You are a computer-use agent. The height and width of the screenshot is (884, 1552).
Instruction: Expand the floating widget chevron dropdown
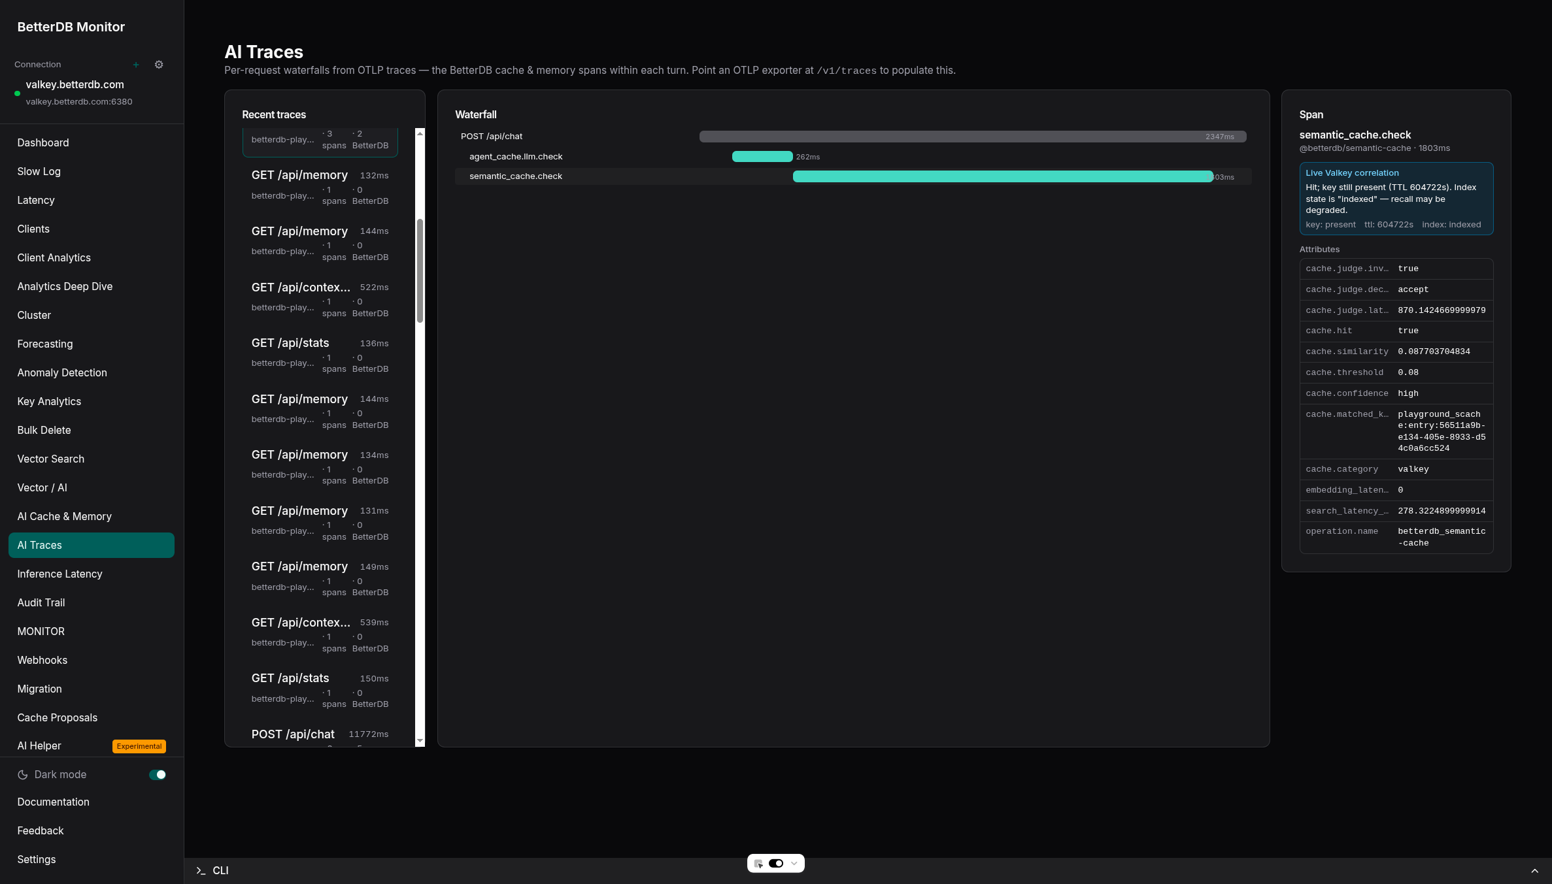794,864
